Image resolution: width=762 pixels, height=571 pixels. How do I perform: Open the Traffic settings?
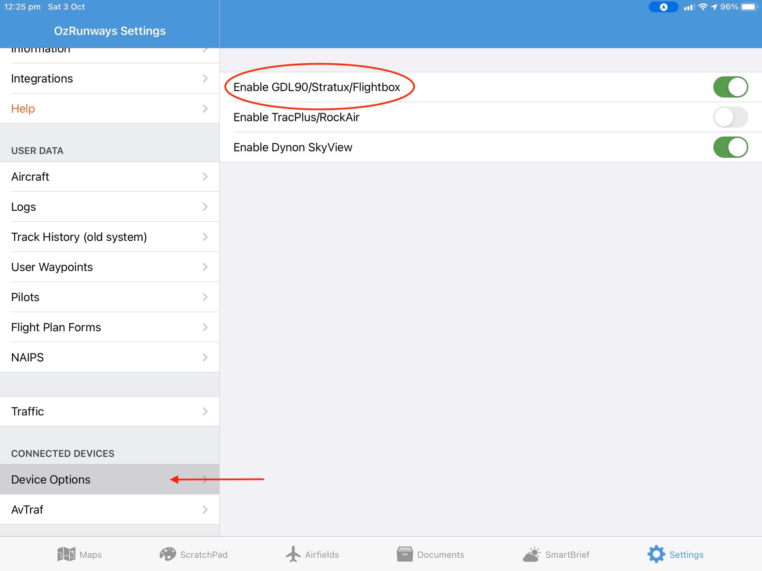point(110,411)
